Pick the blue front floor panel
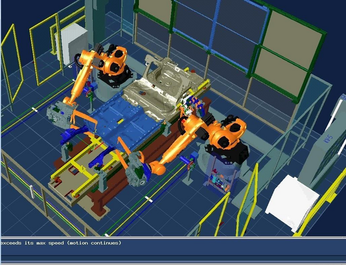 tap(123, 120)
